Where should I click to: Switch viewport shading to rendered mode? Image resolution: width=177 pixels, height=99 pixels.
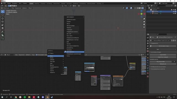(x=143, y=8)
